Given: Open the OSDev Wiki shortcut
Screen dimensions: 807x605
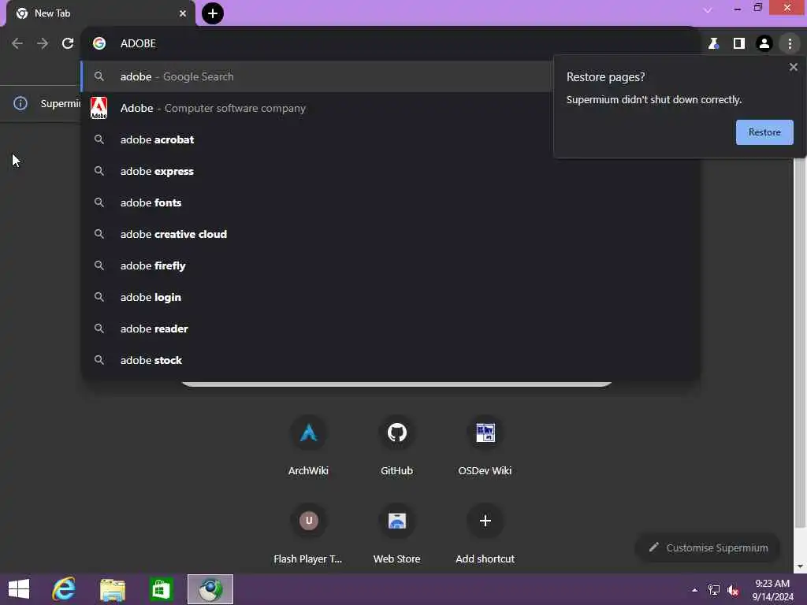Looking at the screenshot, I should point(485,446).
